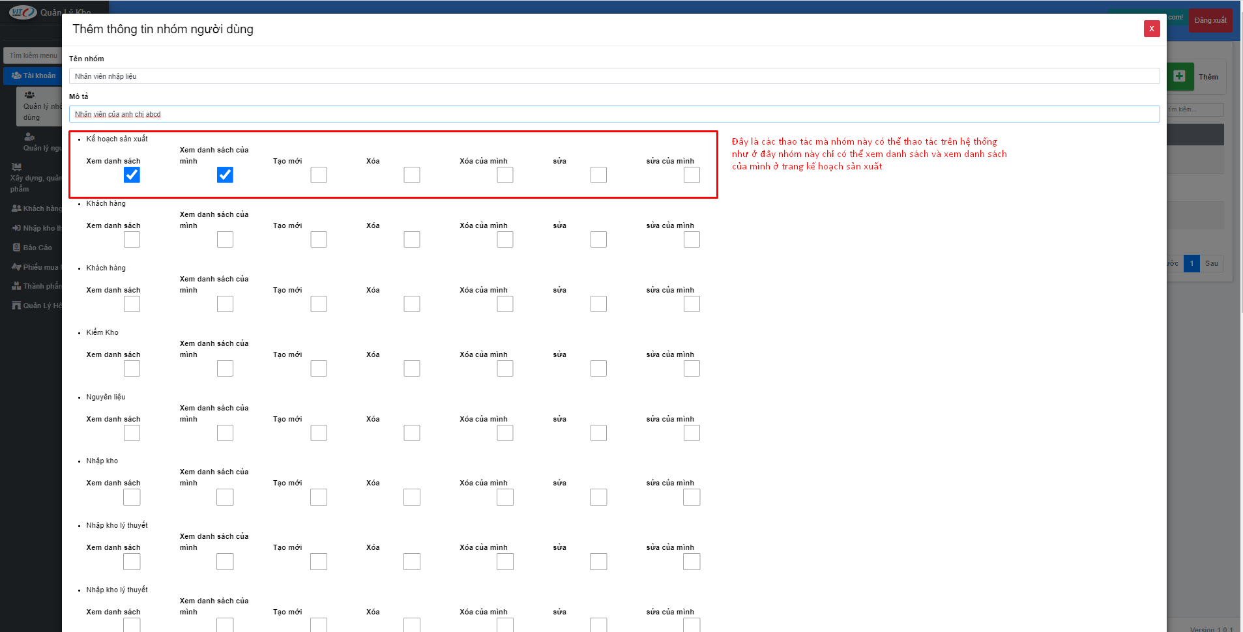Click the green plus Thêm icon
Screen dimensions: 1243x632
point(1179,76)
